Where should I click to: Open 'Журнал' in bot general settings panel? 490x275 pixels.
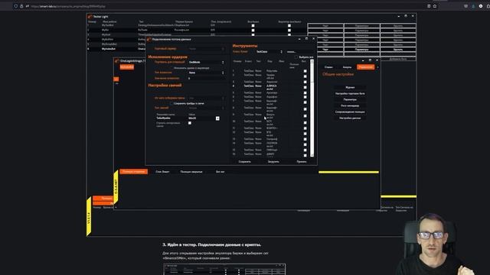click(x=350, y=88)
